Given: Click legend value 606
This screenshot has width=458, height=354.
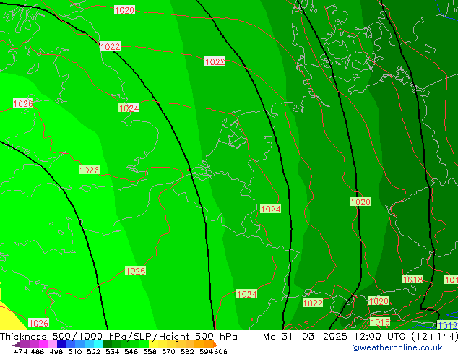Looking at the screenshot, I should (220, 351).
